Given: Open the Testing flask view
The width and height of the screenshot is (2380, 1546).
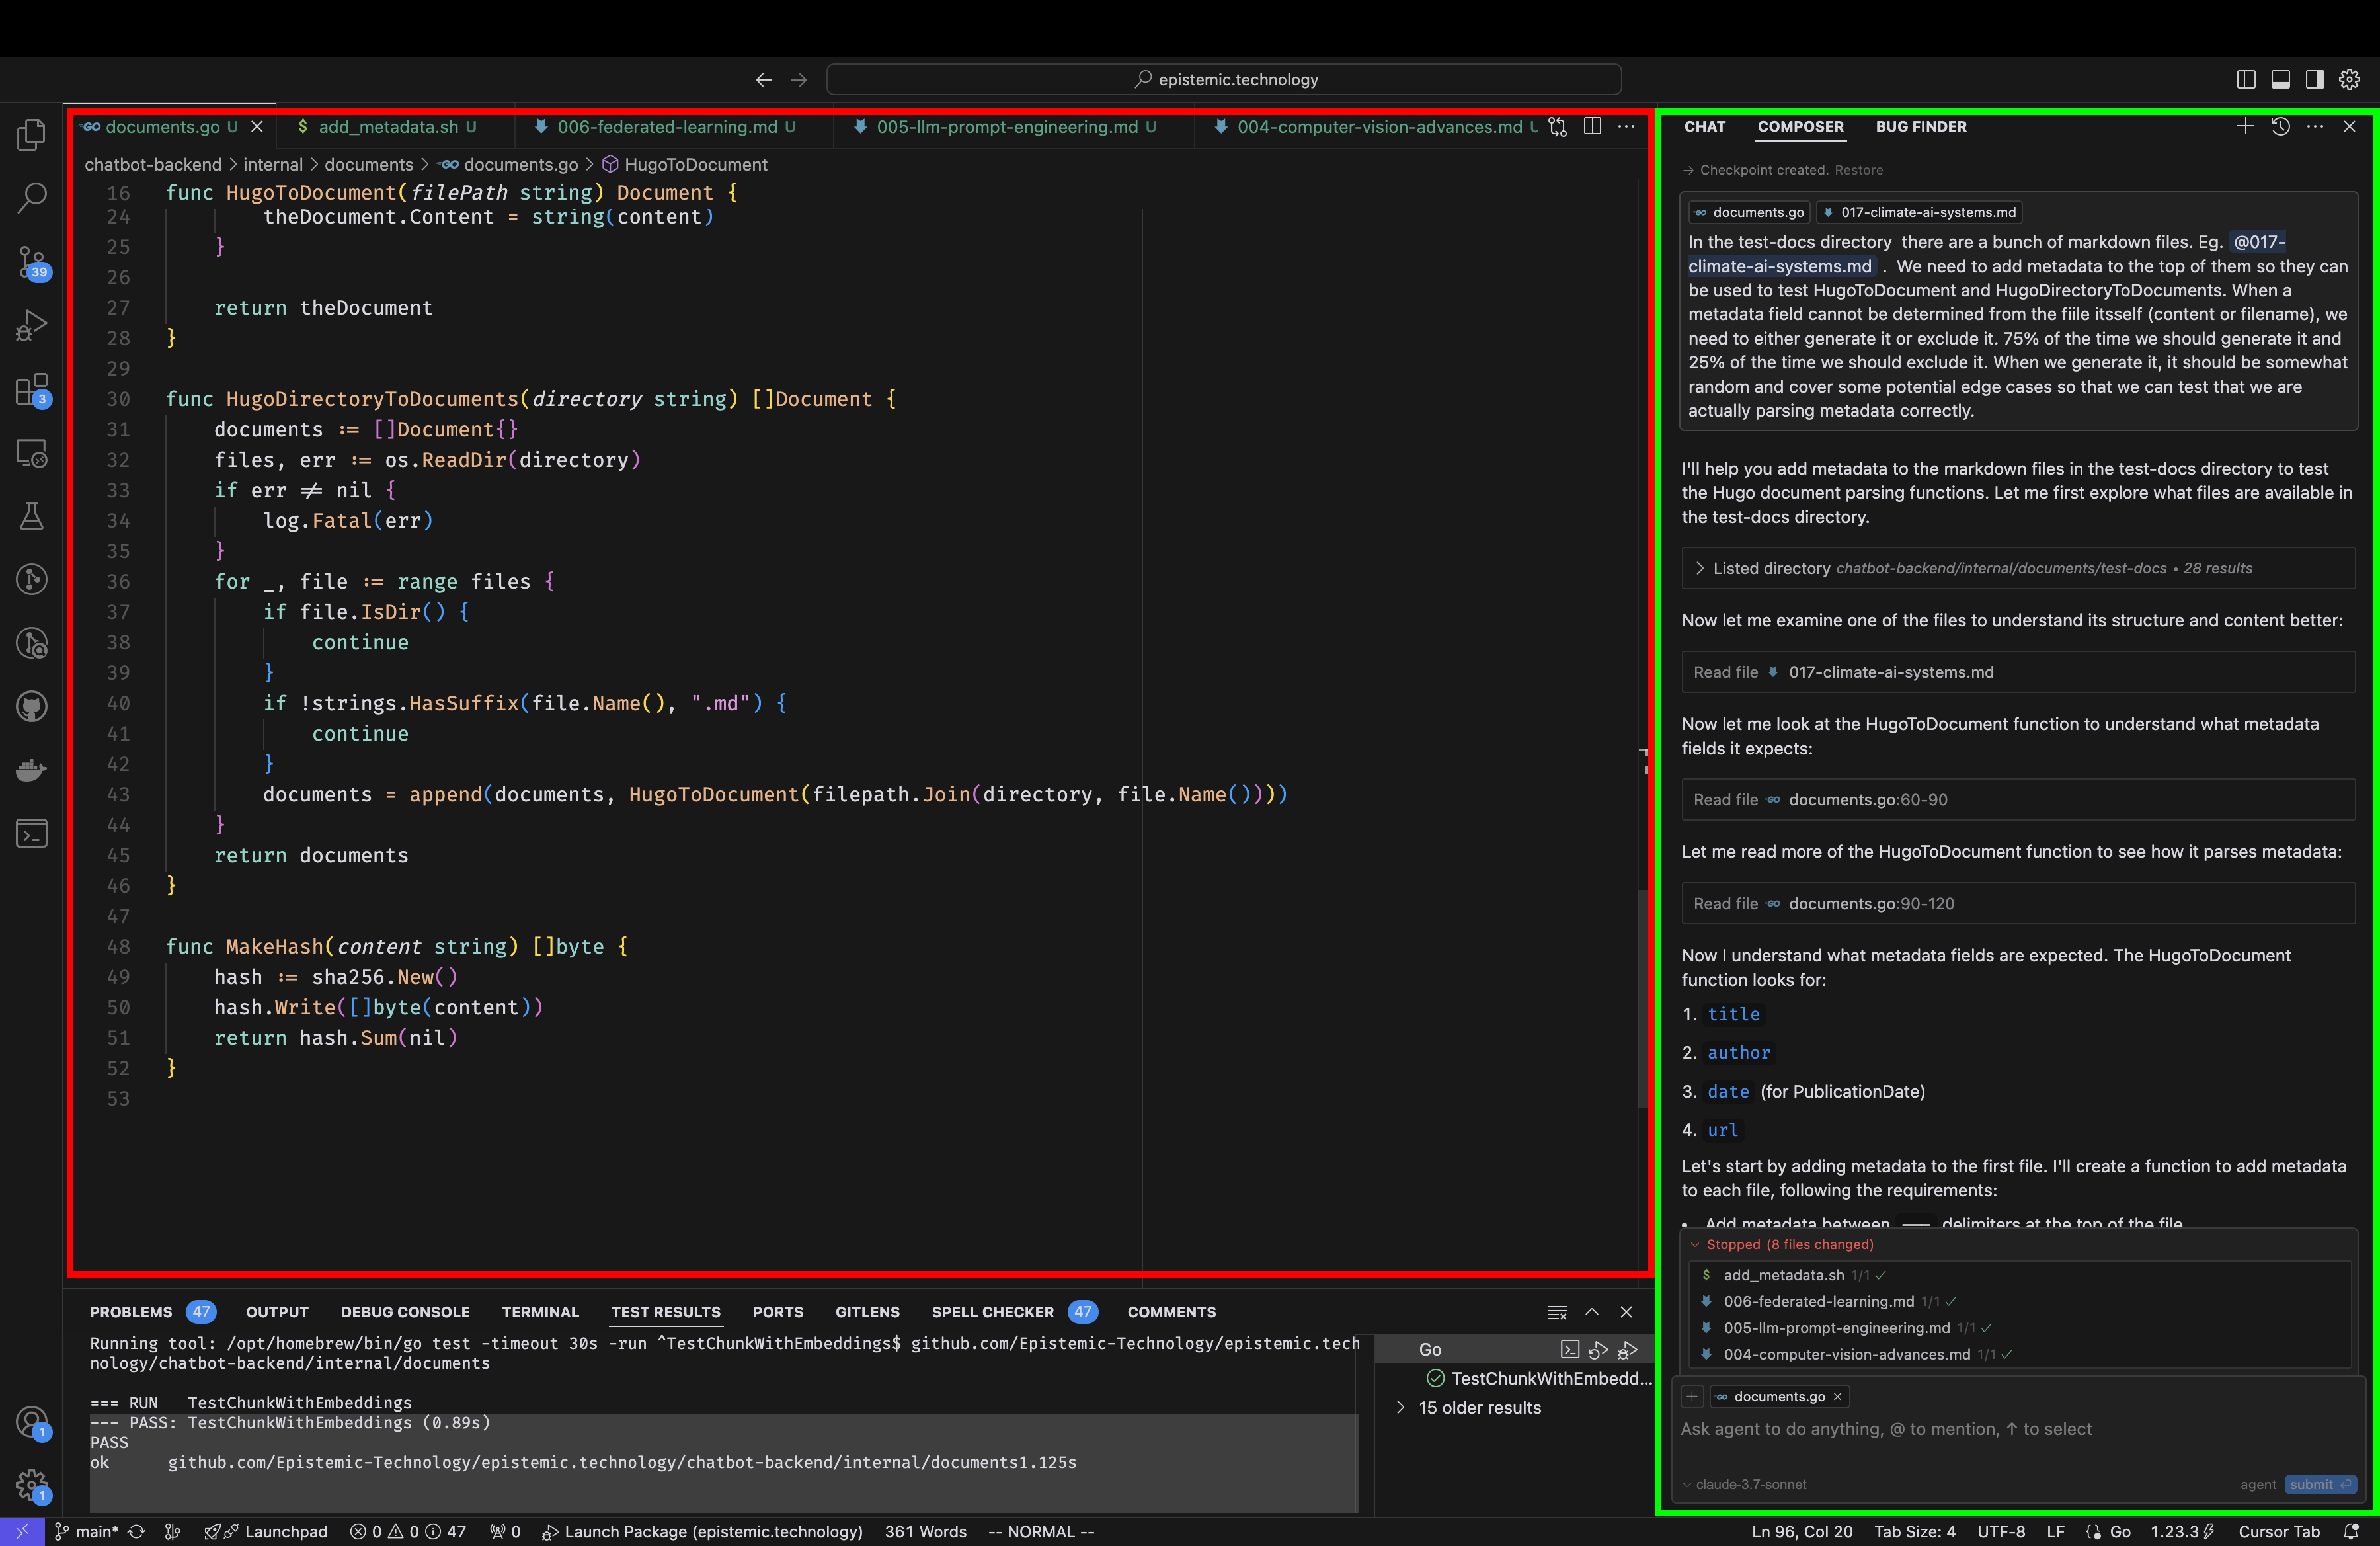Looking at the screenshot, I should [x=32, y=516].
